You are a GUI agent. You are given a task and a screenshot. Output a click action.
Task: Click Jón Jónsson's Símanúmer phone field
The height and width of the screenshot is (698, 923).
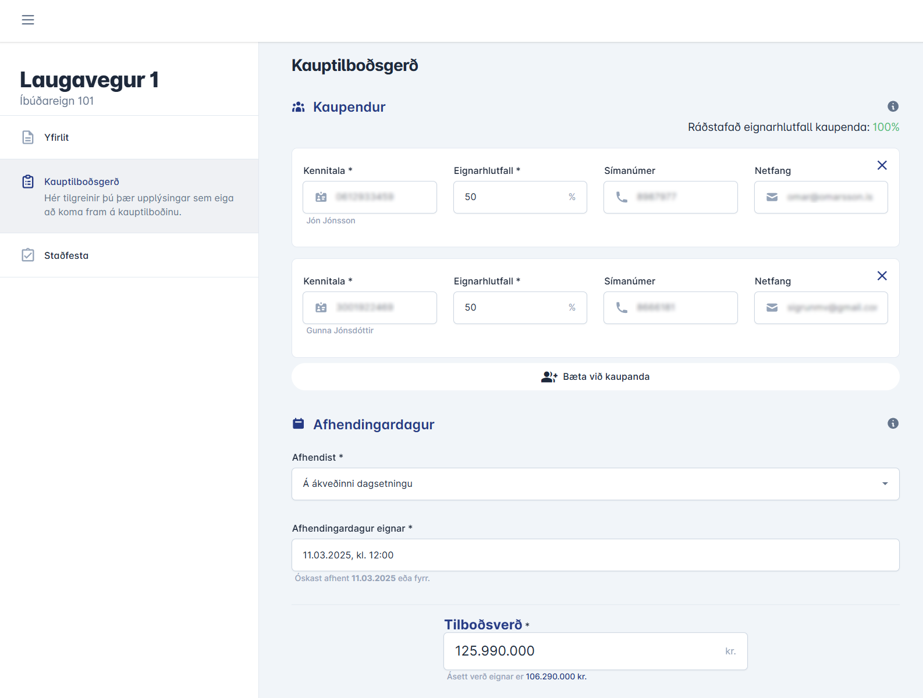tap(678, 197)
